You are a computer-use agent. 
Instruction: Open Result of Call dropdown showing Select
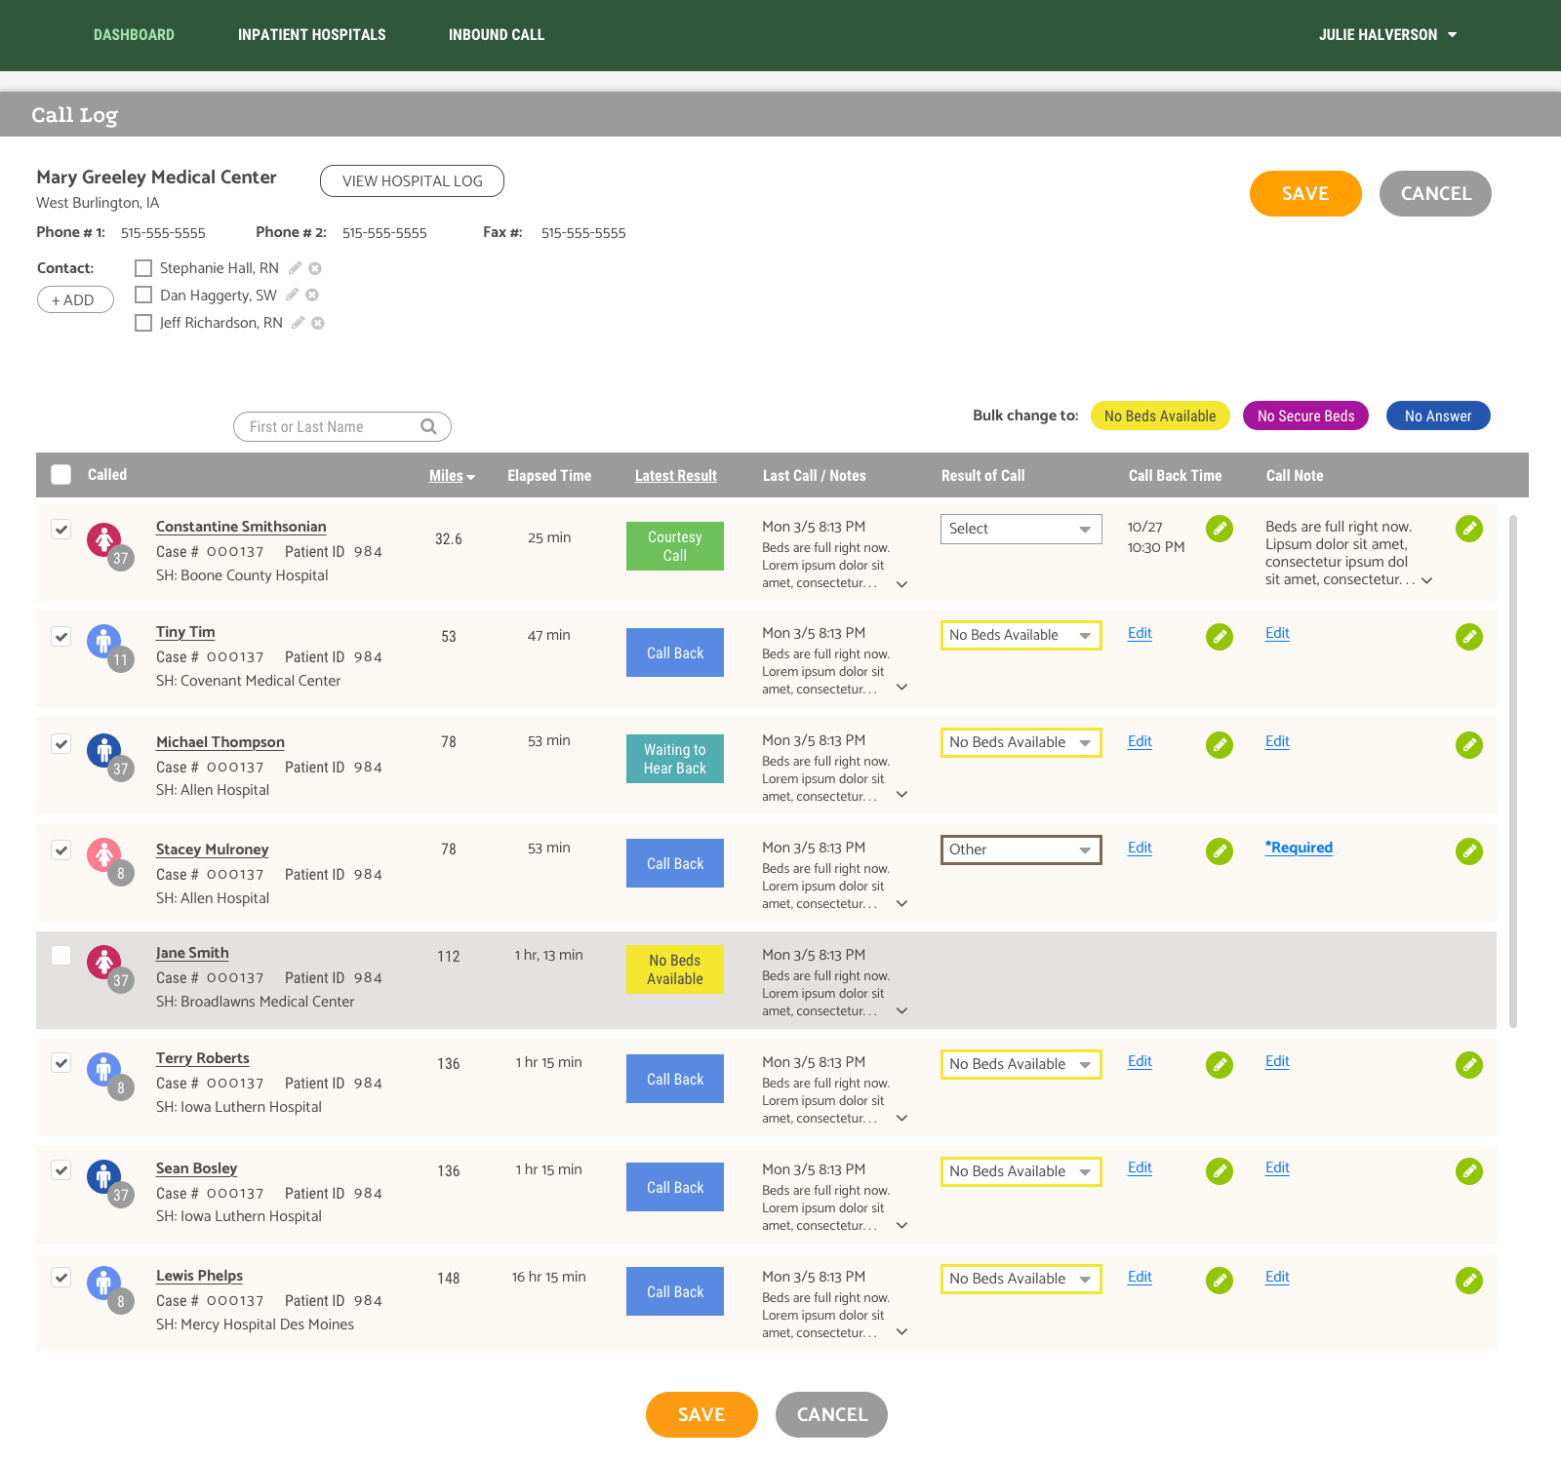click(1021, 529)
